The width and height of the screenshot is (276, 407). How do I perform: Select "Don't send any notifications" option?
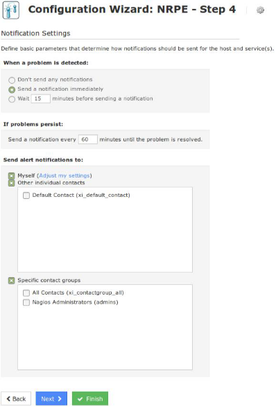[x=12, y=80]
